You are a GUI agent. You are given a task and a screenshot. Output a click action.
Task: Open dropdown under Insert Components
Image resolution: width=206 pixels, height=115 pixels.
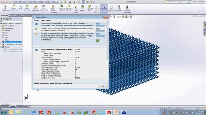14,13
